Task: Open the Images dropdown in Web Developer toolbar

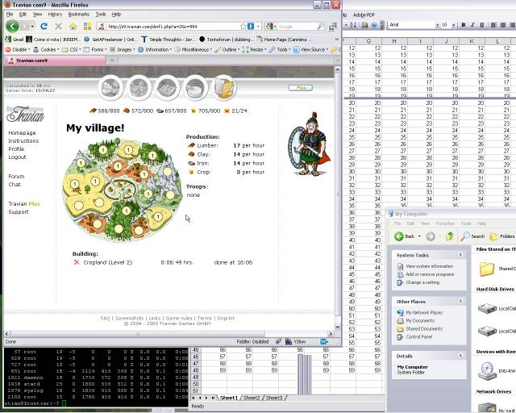Action: point(122,49)
